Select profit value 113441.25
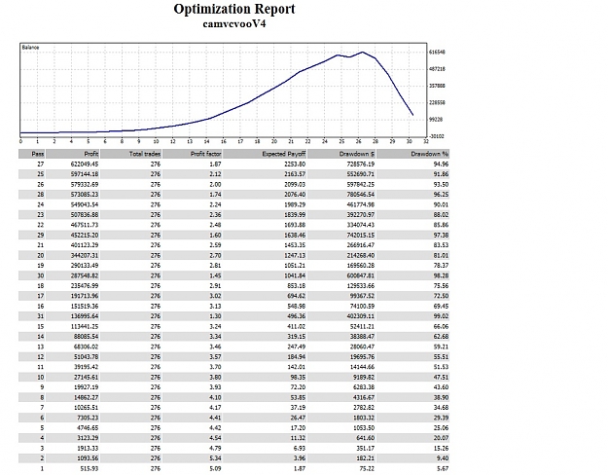Viewport: 608px width, 475px height. point(84,326)
